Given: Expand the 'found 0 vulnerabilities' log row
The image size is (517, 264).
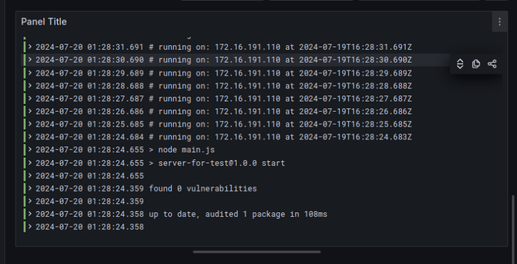Looking at the screenshot, I should coord(30,188).
